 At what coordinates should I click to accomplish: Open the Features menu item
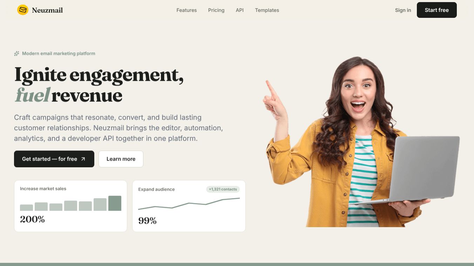coord(187,10)
